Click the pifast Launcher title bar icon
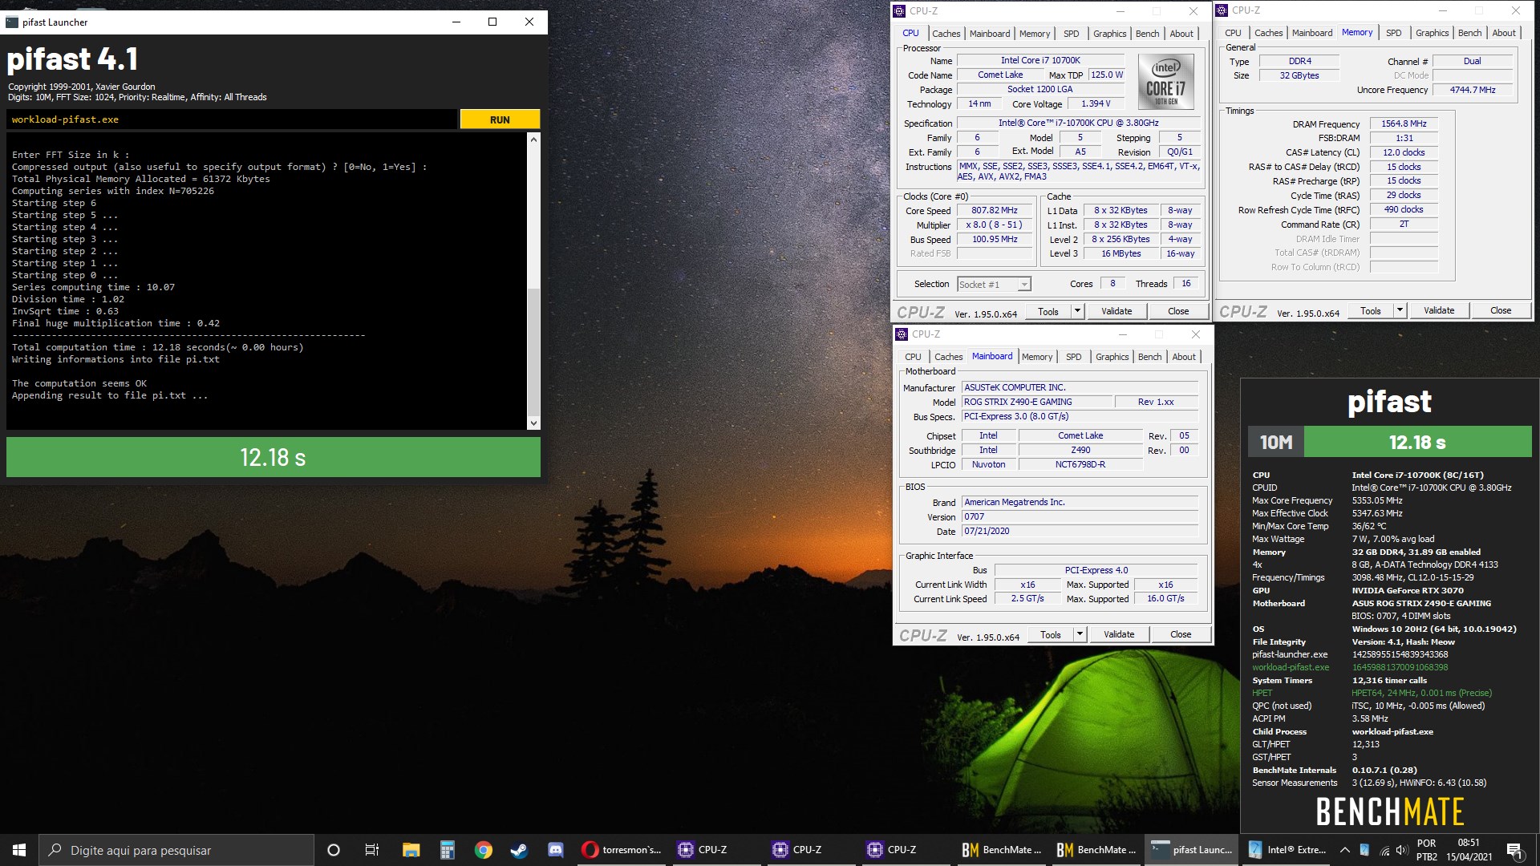 tap(12, 22)
